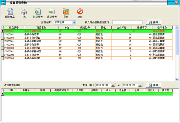Click the top 查询 search button
Viewport: 180px width, 123px height.
153,22
